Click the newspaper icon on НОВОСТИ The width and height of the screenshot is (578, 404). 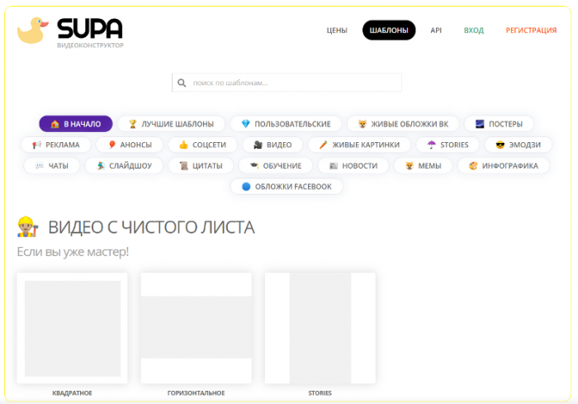click(334, 166)
